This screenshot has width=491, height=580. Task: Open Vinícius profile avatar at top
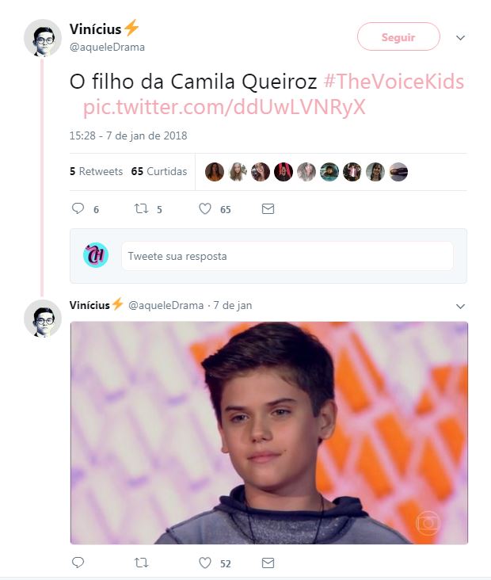tap(43, 38)
